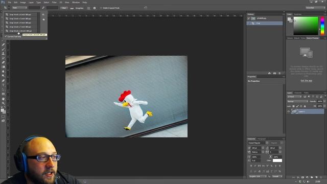Open the font size dropdown arrow
Image resolution: width=327 pixels, height=184 pixels.
[263, 148]
